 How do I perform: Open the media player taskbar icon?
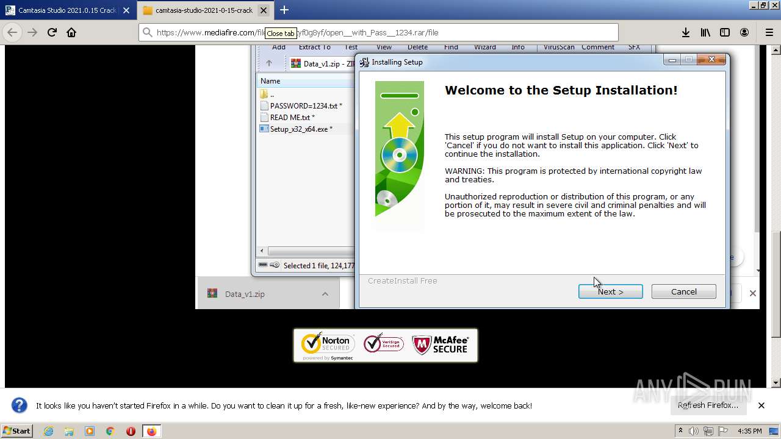(90, 431)
